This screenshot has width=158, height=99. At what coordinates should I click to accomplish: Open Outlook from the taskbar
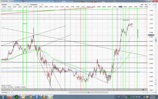click(x=23, y=97)
